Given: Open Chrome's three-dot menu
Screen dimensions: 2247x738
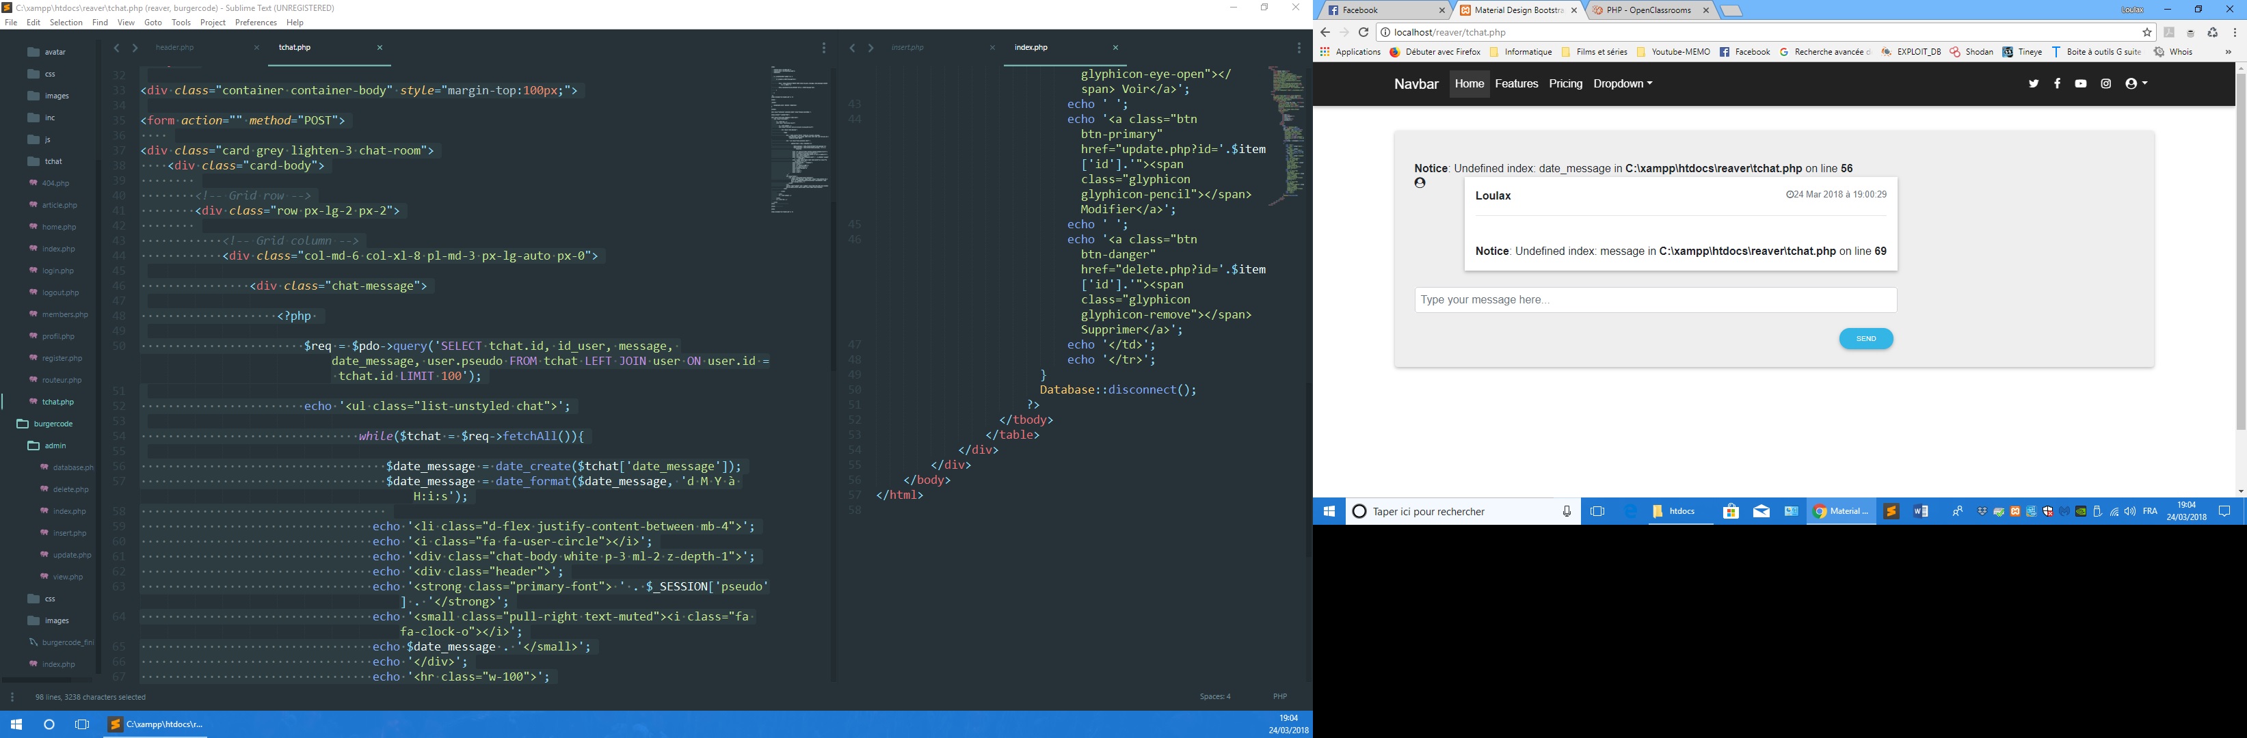Looking at the screenshot, I should 2235,32.
